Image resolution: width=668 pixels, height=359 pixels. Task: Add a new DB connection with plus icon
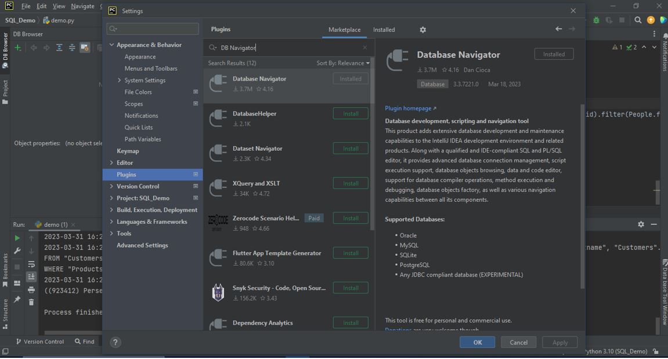(x=18, y=48)
